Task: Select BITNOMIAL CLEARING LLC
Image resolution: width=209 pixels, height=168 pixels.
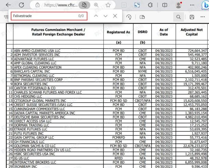Action: tap(34, 76)
